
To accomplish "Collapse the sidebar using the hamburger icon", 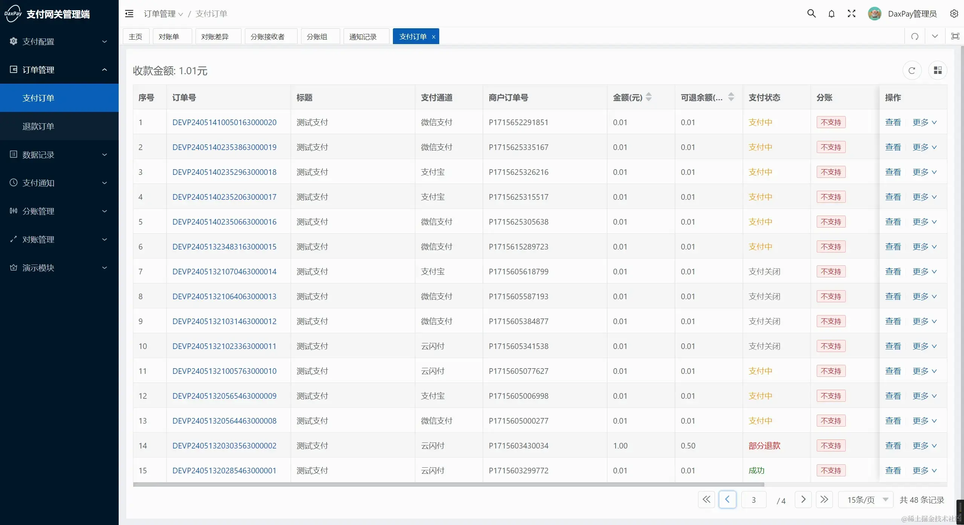I will coord(129,13).
